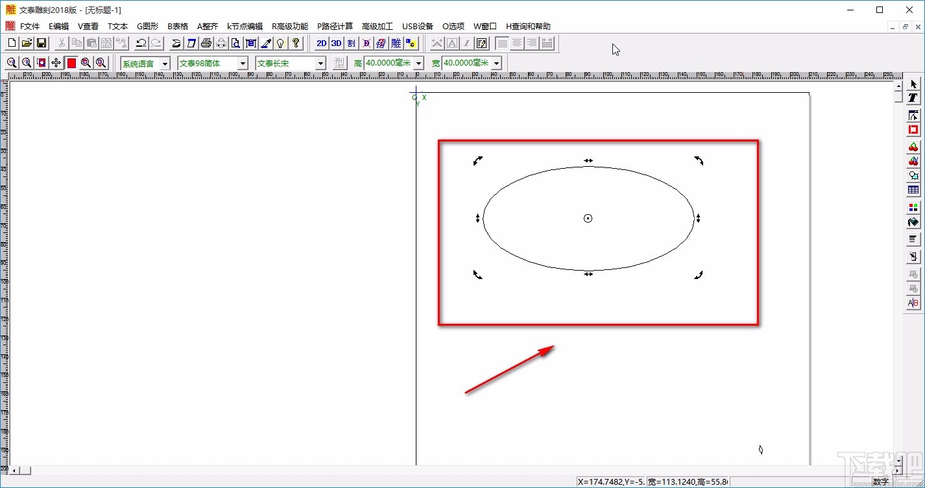Click the table grid tool
Image resolution: width=925 pixels, height=488 pixels.
coord(913,190)
